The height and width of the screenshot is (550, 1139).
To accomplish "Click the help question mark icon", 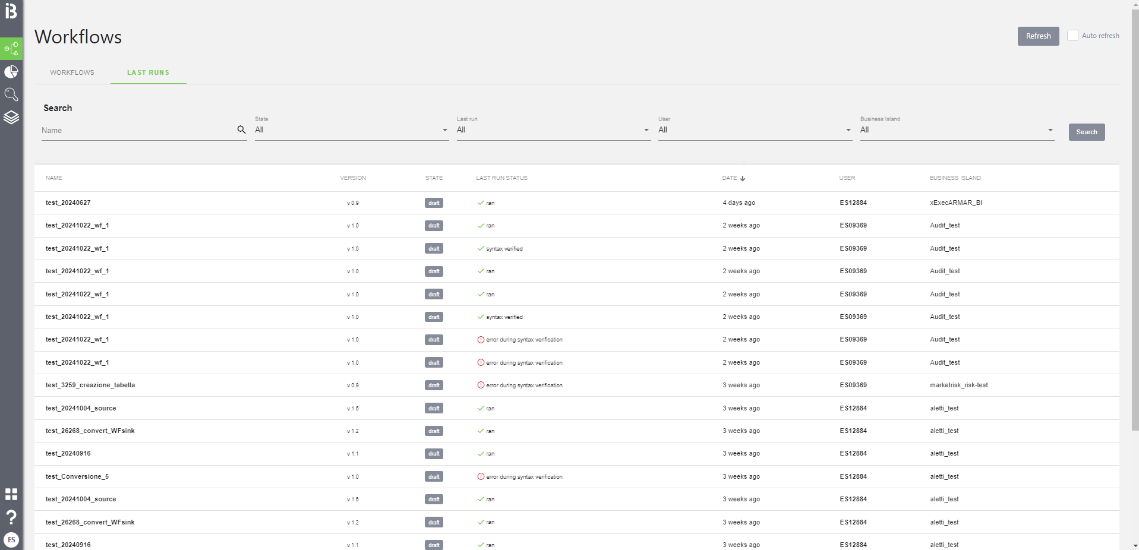I will click(11, 516).
